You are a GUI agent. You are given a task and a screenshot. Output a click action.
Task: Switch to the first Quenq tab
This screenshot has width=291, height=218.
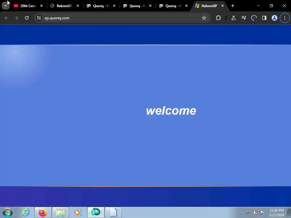101,6
